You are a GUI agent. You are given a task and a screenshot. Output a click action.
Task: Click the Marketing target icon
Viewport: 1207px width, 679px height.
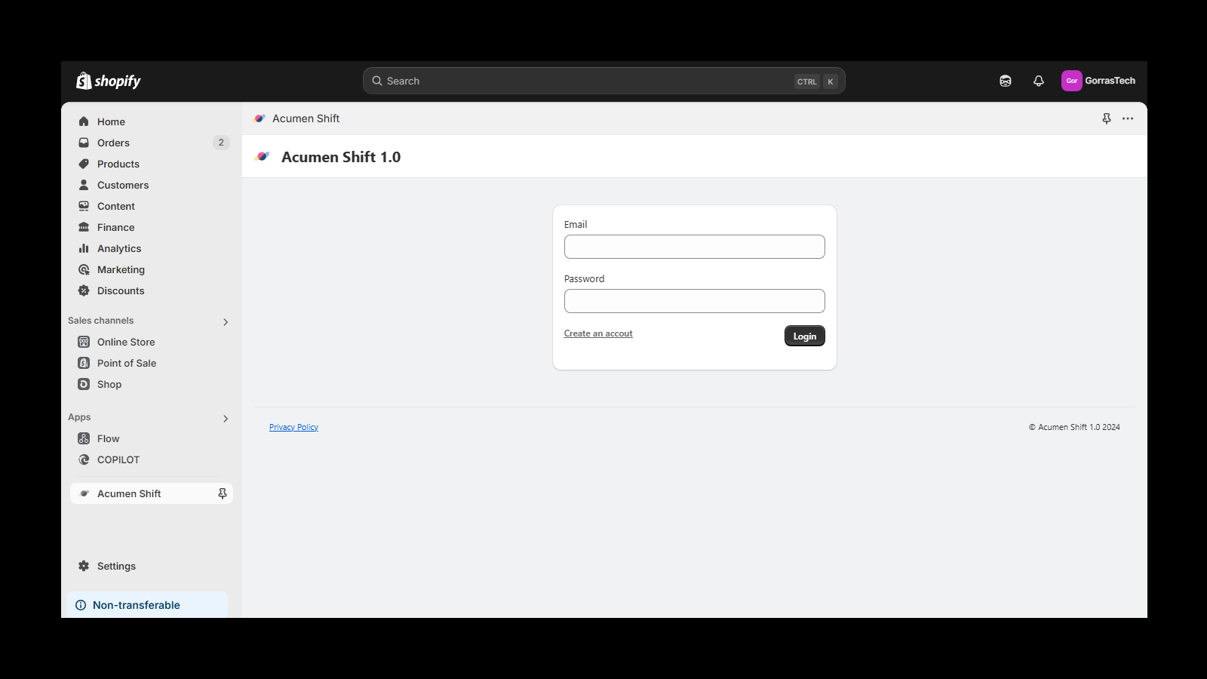coord(84,269)
